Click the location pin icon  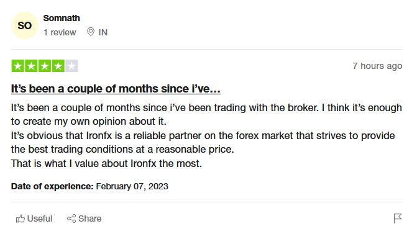coord(90,32)
